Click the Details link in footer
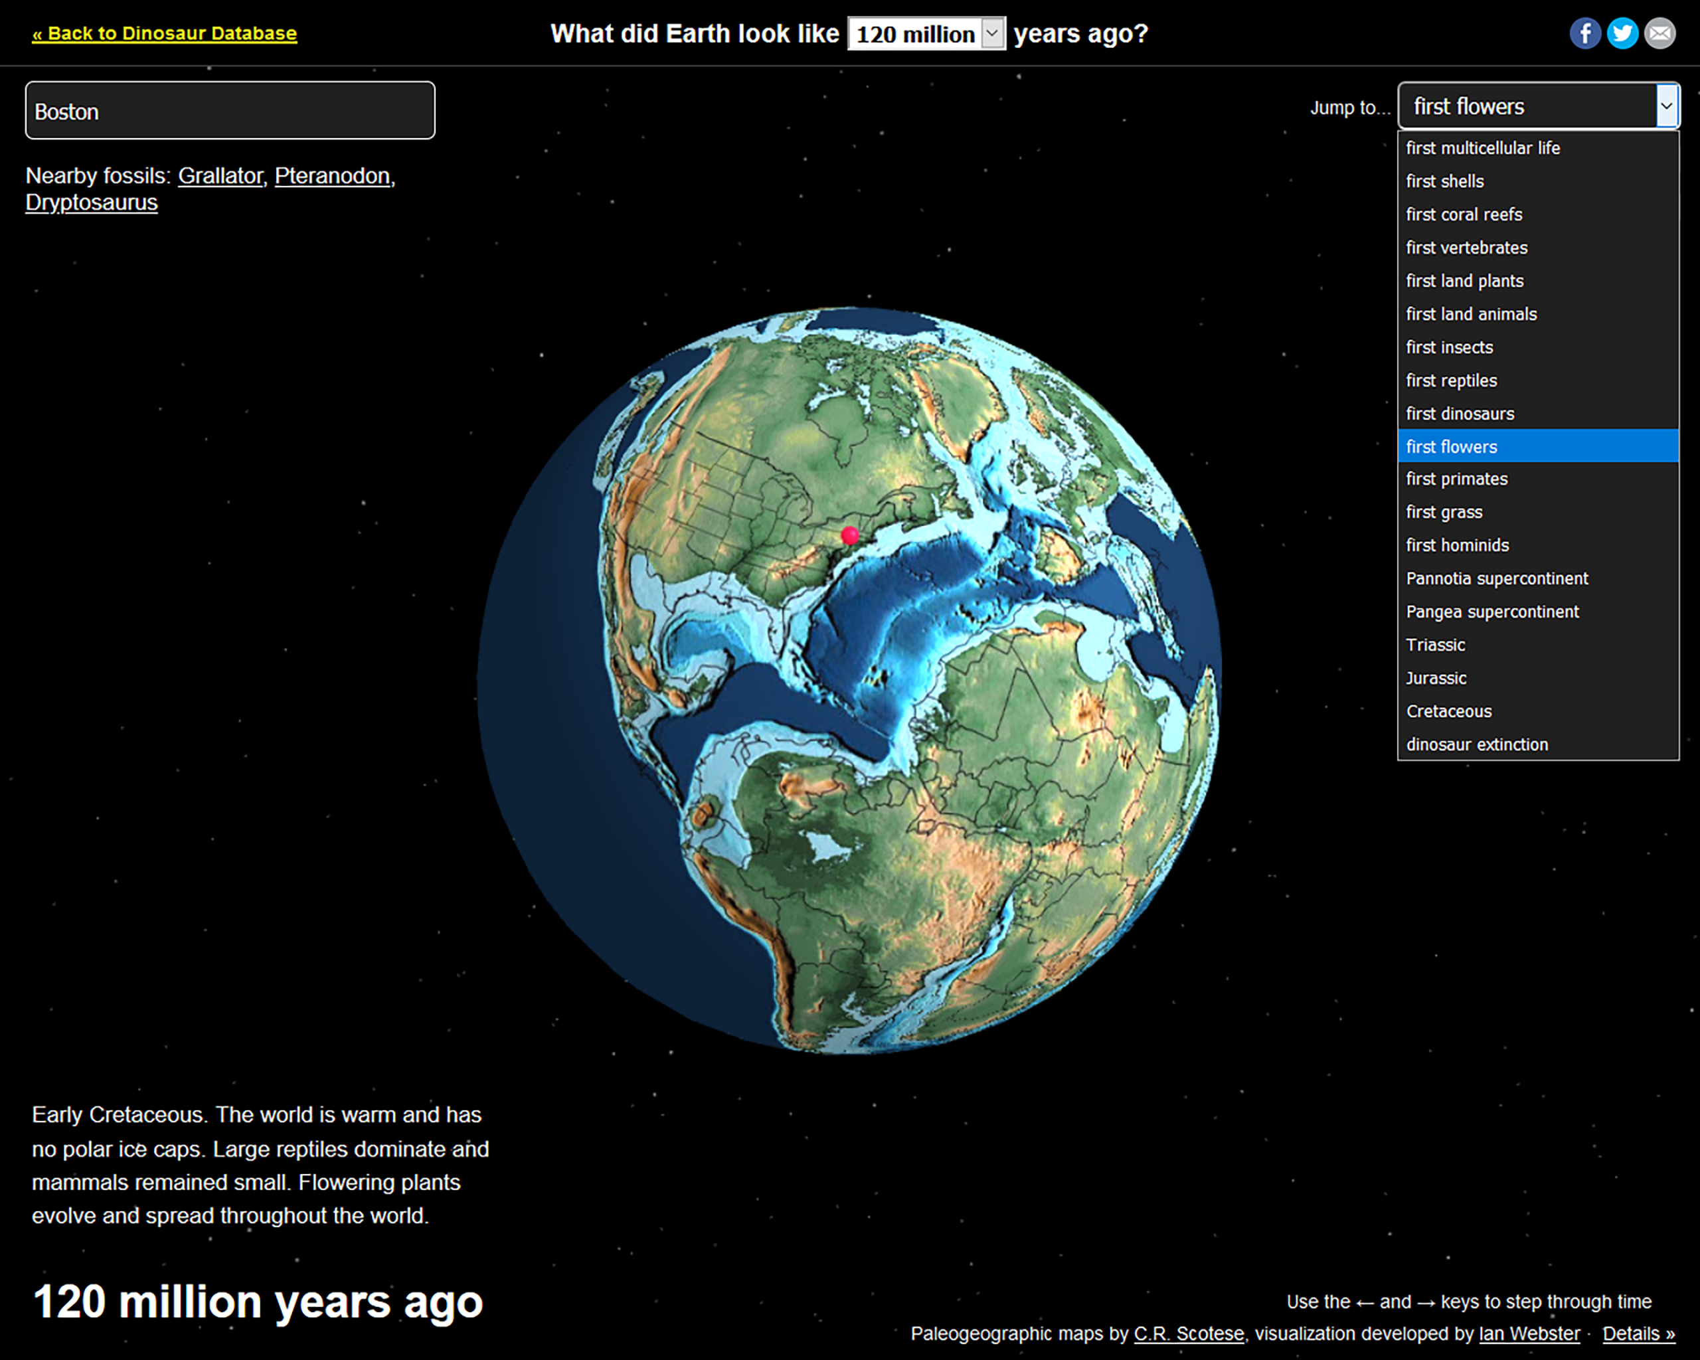The width and height of the screenshot is (1700, 1360). click(x=1638, y=1333)
